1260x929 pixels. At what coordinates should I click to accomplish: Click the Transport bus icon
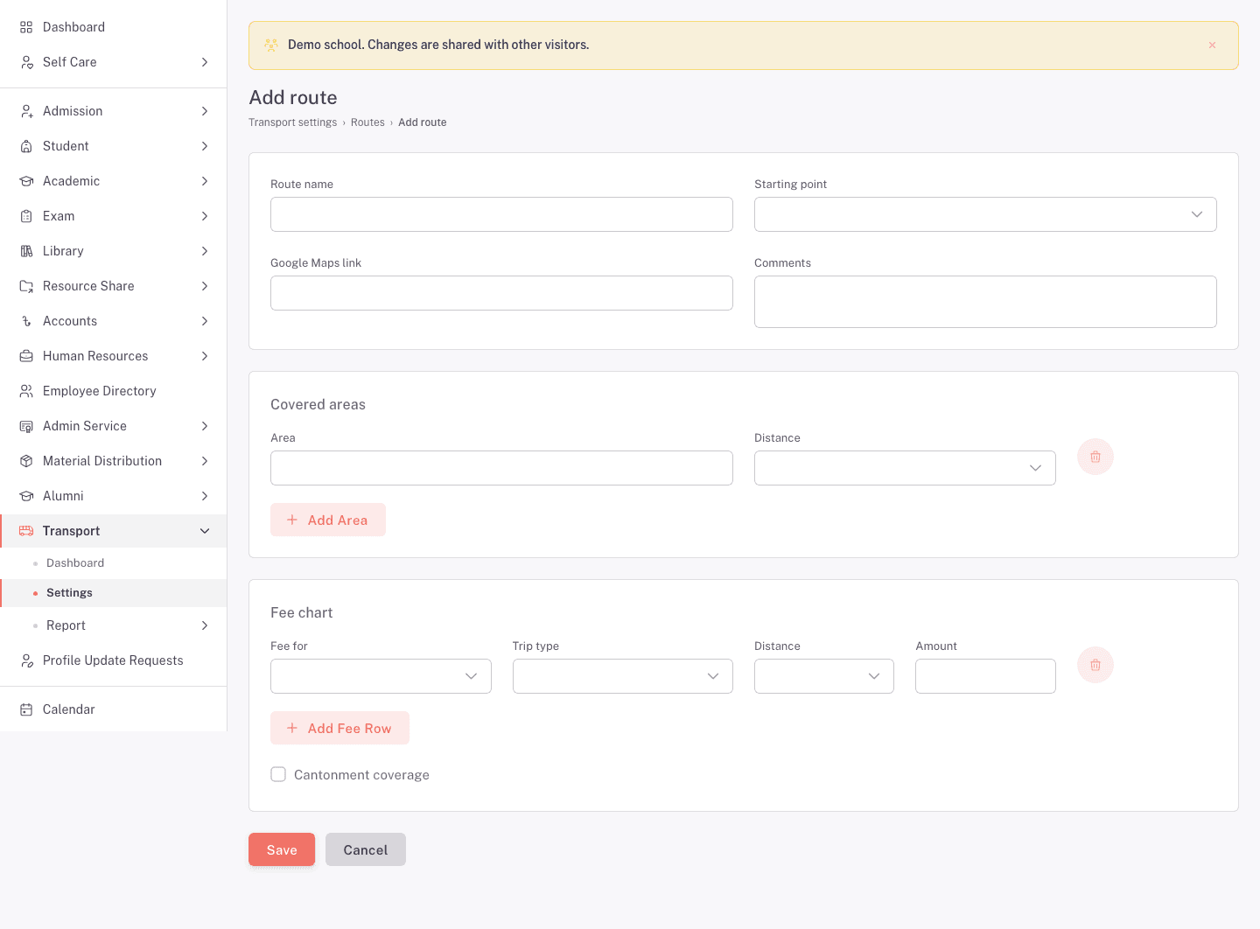(26, 531)
